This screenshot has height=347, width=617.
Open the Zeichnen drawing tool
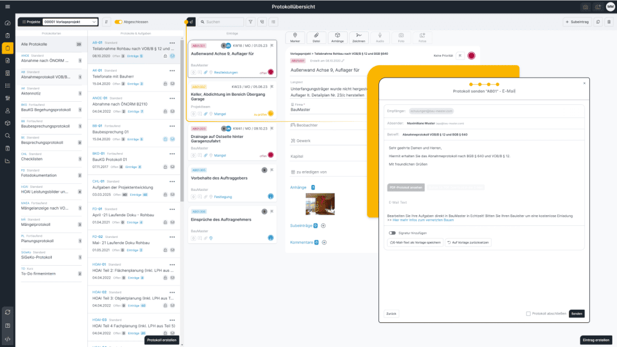[359, 37]
